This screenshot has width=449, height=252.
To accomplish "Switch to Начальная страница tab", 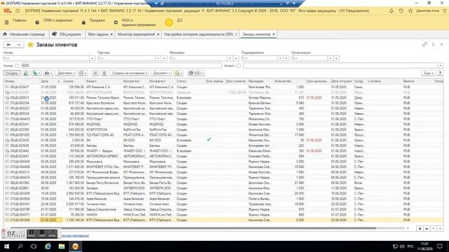I will [x=24, y=34].
